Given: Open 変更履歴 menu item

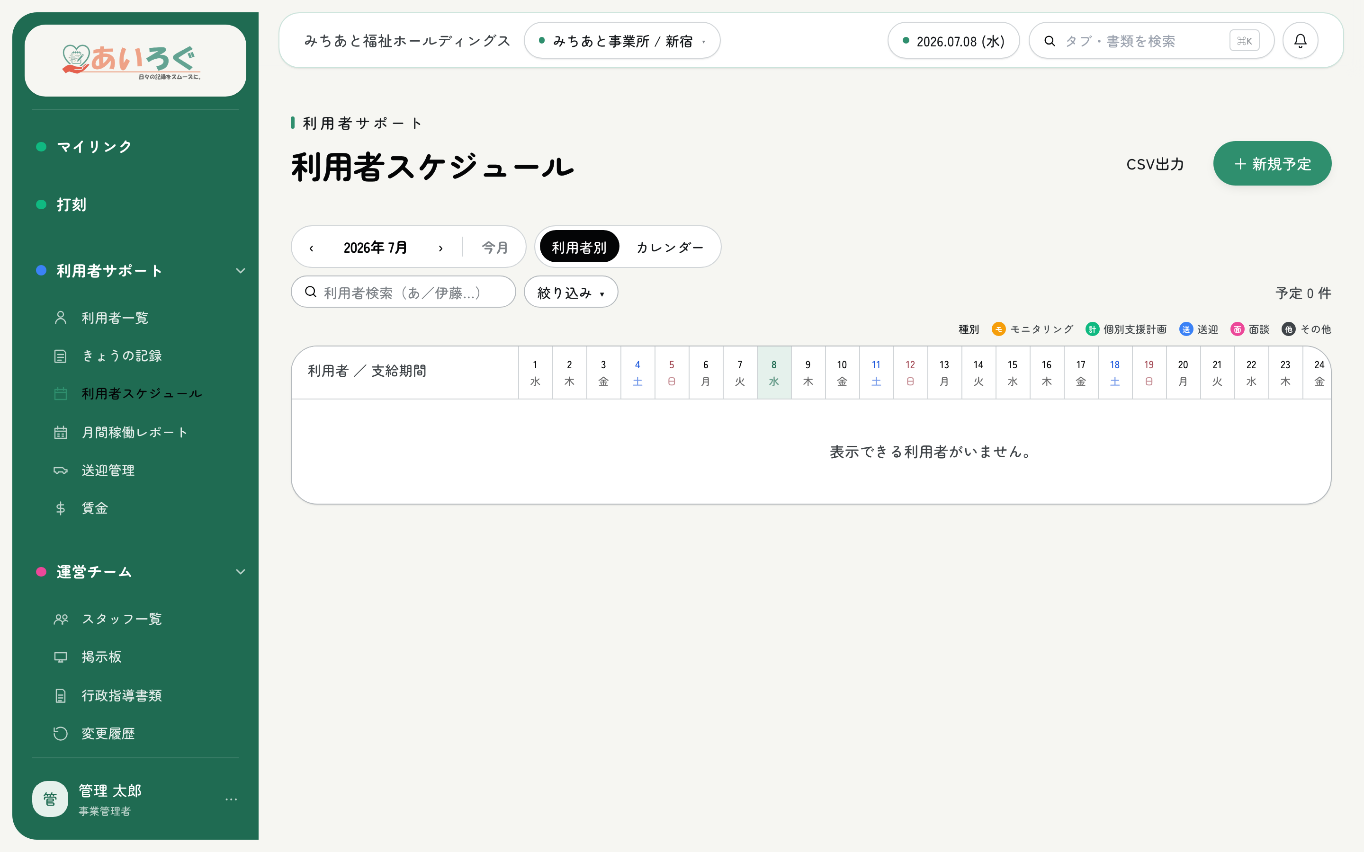Looking at the screenshot, I should (108, 733).
